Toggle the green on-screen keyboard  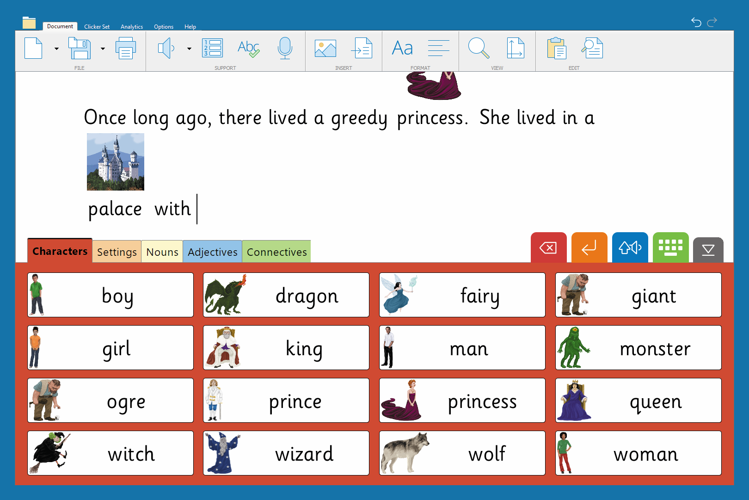pos(671,248)
